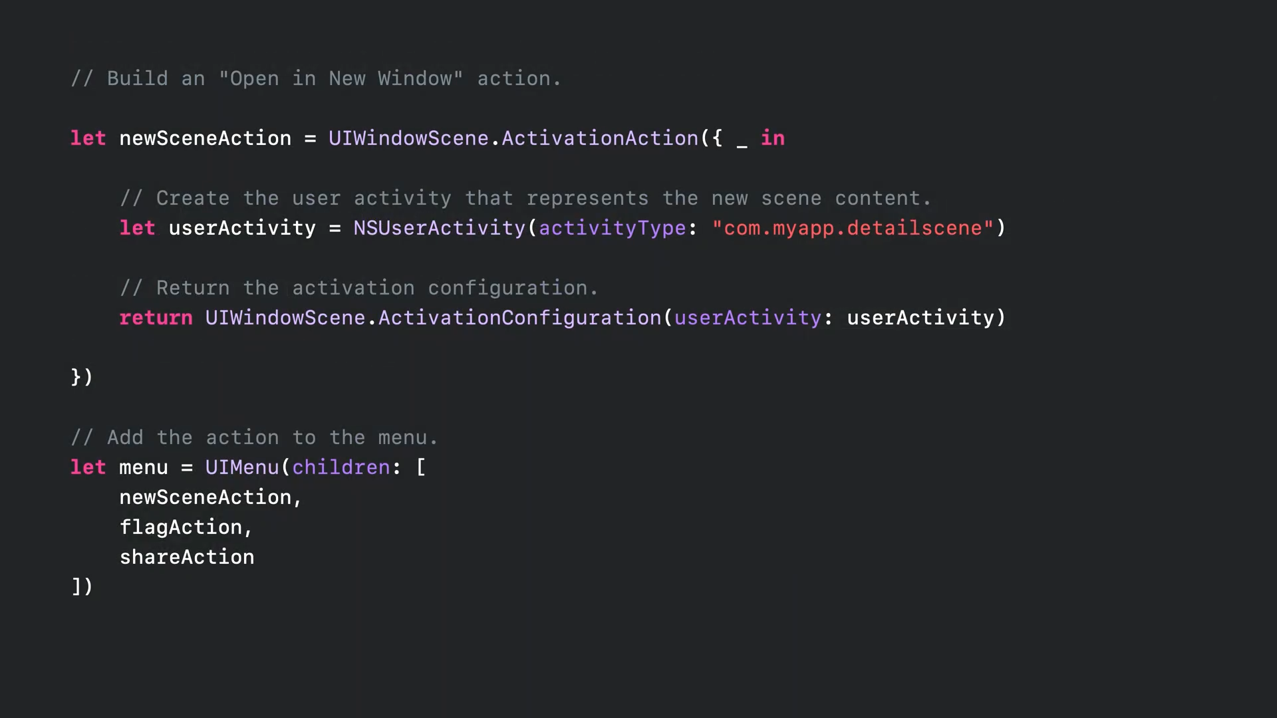Click ActivationAction in the initializer call
The height and width of the screenshot is (718, 1277).
click(x=600, y=138)
